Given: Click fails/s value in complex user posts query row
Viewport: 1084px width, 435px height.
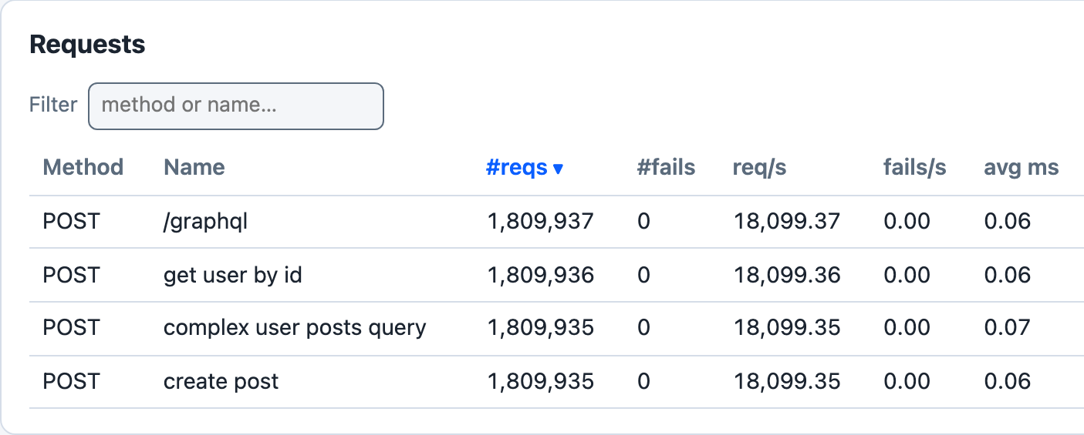Looking at the screenshot, I should (907, 328).
